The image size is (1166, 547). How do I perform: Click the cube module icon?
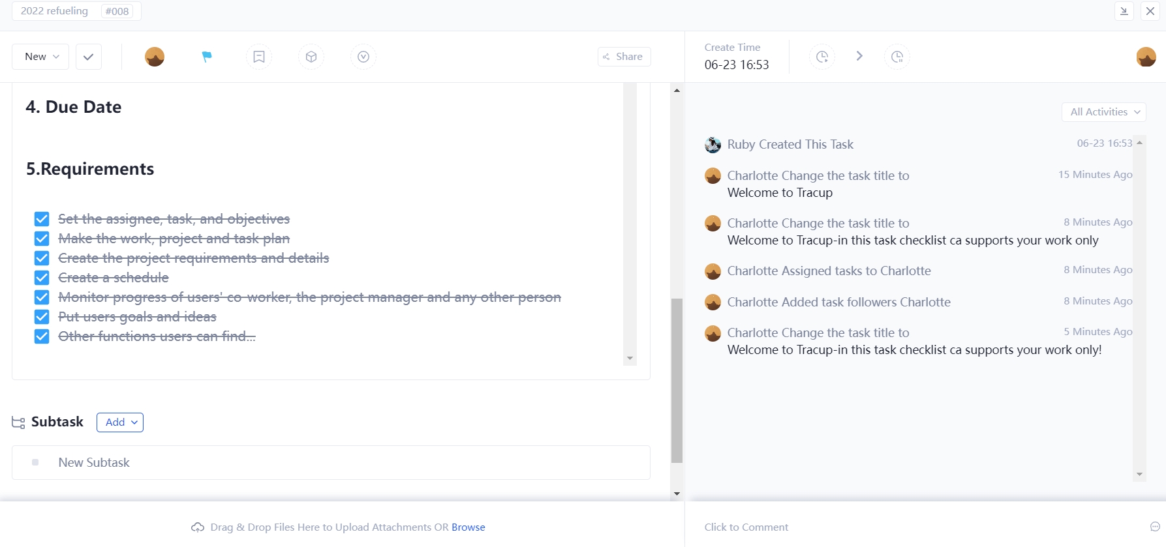(x=311, y=57)
